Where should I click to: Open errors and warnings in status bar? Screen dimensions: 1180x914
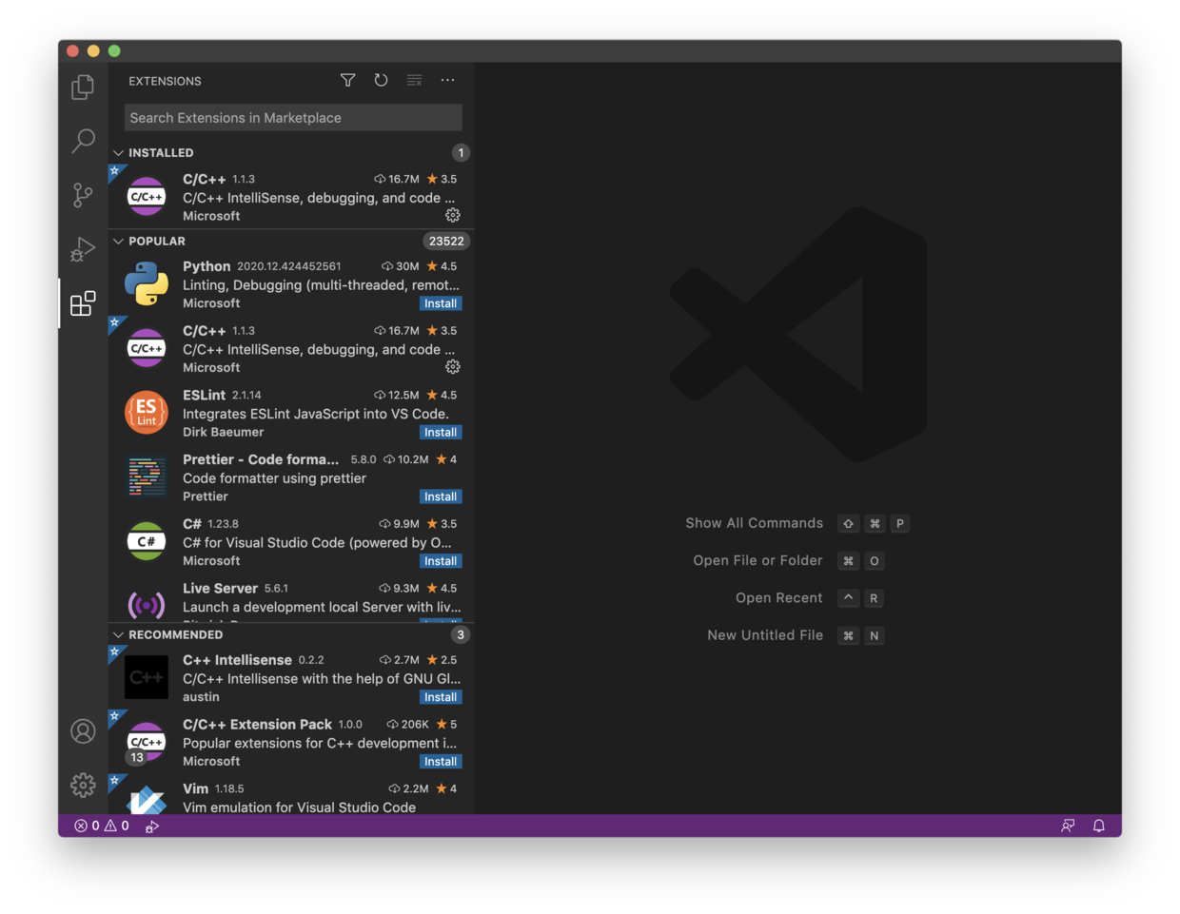(x=102, y=826)
